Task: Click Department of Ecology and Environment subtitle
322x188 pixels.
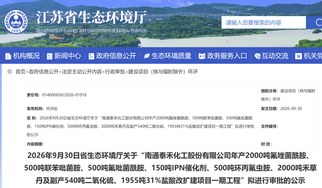Action: [x=91, y=30]
